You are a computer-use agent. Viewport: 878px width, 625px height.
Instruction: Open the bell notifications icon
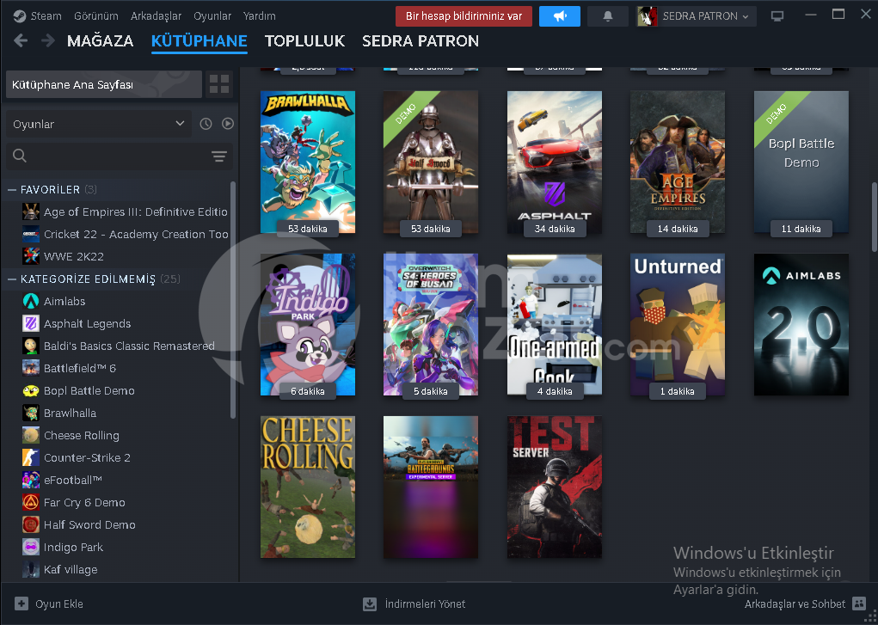click(x=607, y=16)
